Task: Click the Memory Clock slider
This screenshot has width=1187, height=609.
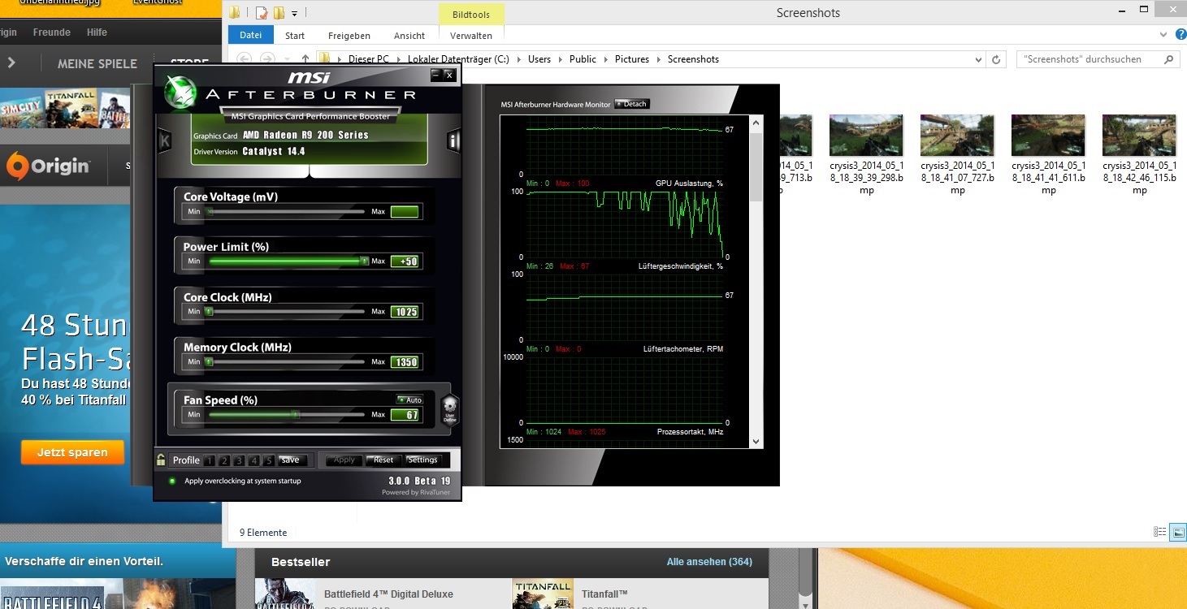Action: tap(287, 361)
